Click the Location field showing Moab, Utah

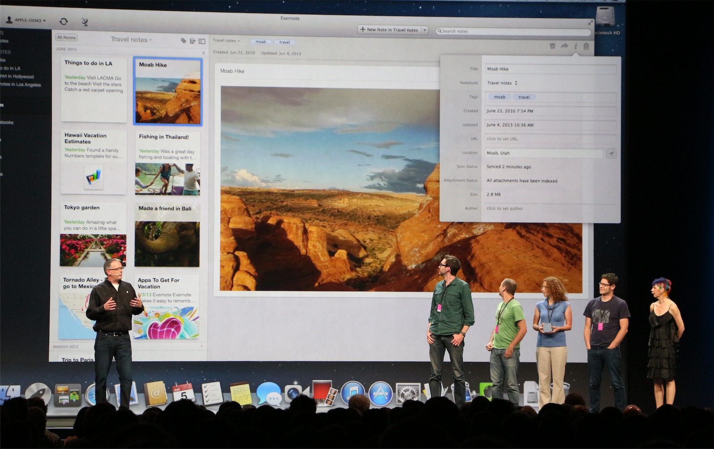coord(544,153)
